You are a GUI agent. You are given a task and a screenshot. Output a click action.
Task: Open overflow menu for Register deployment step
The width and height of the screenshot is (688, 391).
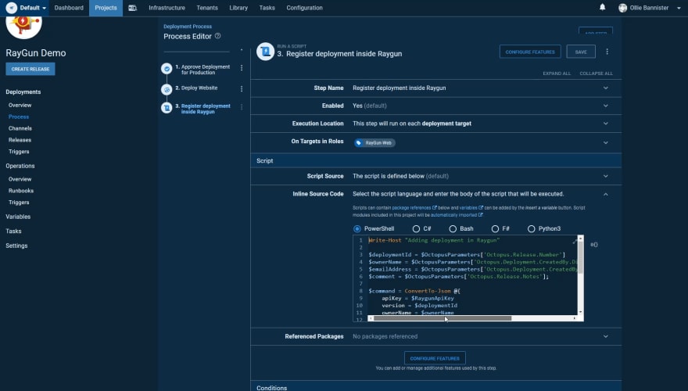(242, 107)
